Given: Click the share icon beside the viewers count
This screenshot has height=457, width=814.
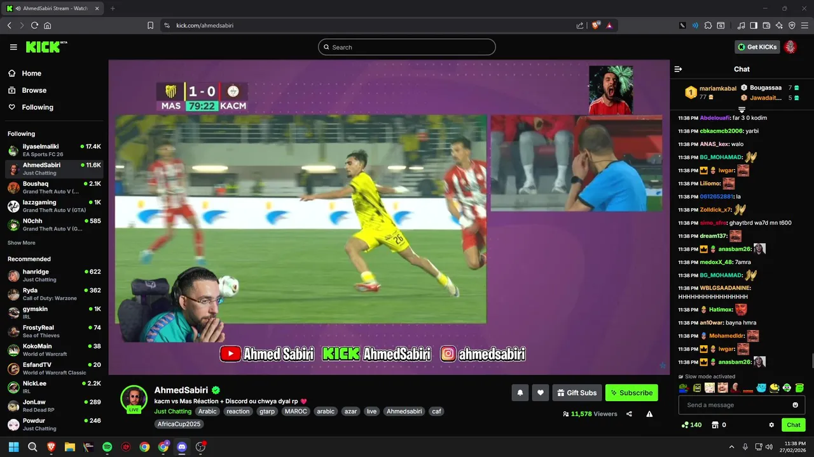Looking at the screenshot, I should (x=629, y=414).
